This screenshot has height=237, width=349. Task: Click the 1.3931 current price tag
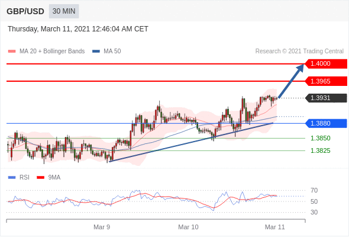(x=326, y=98)
